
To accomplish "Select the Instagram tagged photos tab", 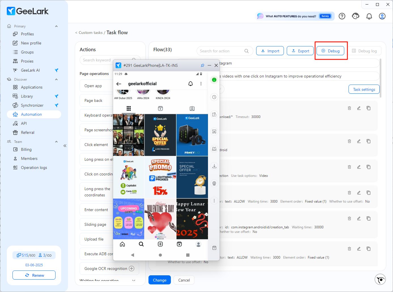I will [192, 108].
